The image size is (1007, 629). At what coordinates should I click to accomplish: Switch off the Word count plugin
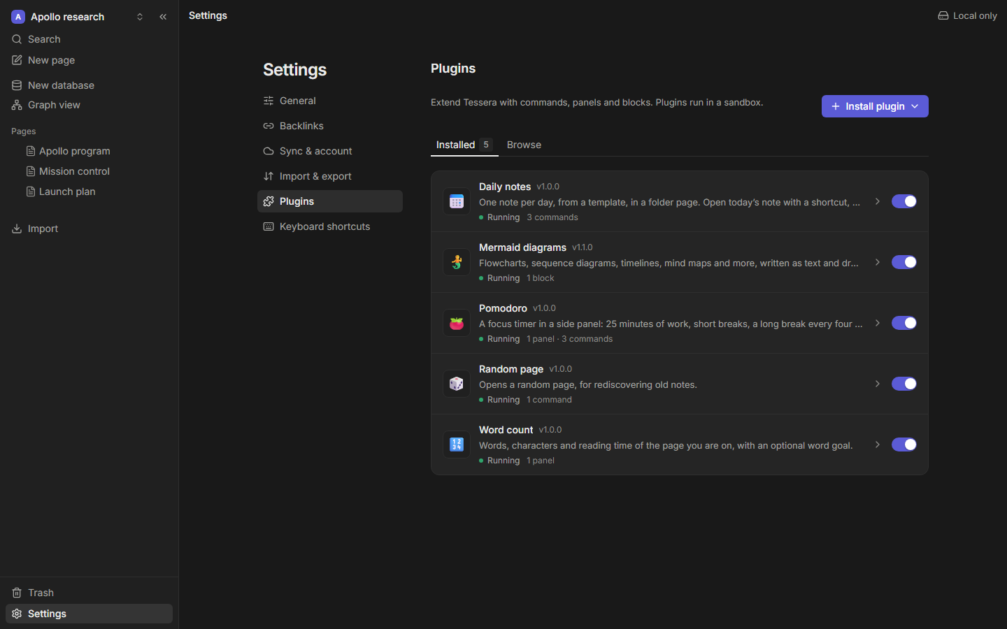pos(904,444)
